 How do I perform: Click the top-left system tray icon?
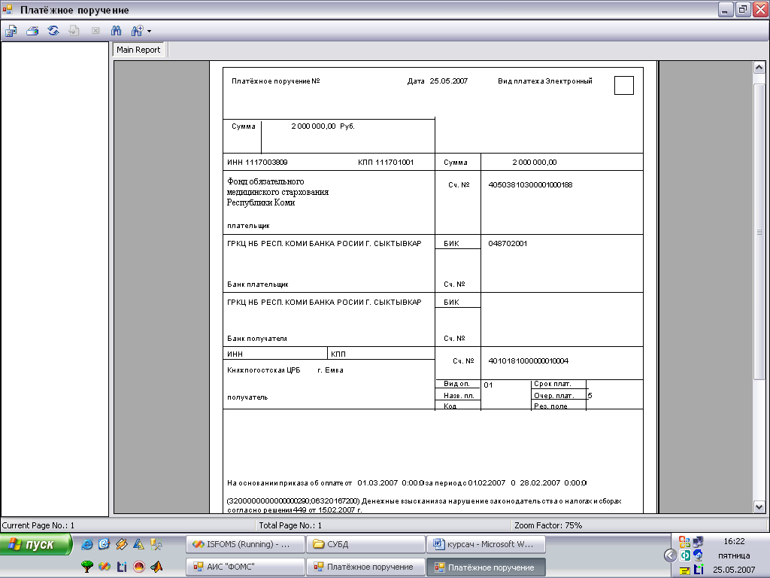[684, 542]
